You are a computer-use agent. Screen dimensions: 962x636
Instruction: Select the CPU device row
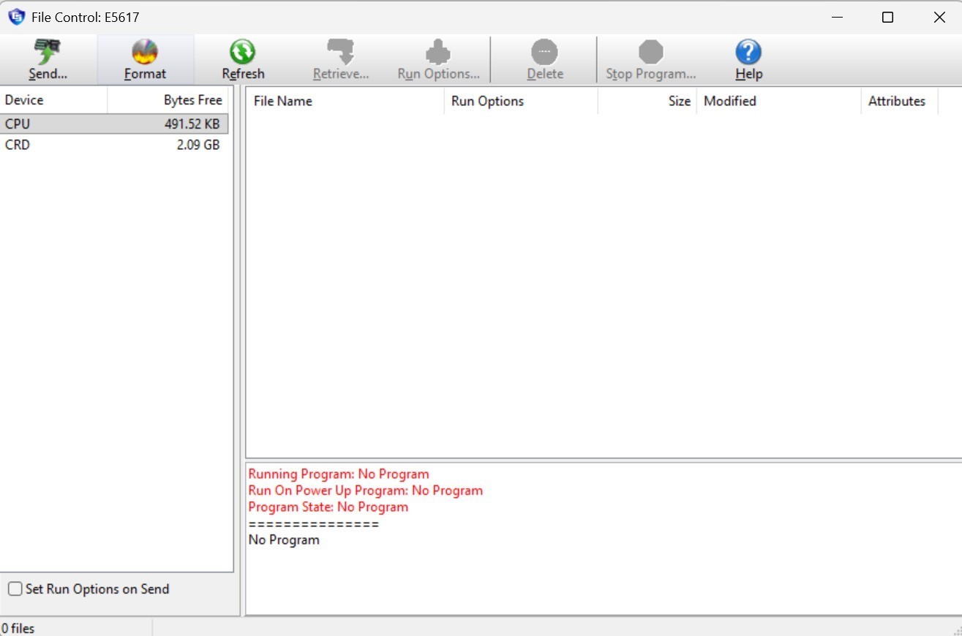113,124
